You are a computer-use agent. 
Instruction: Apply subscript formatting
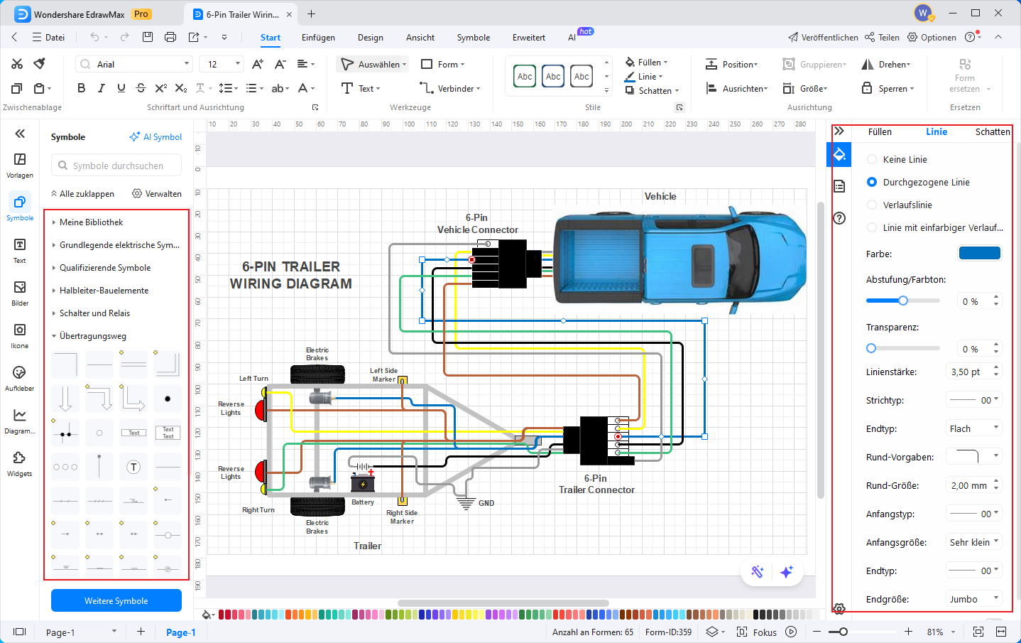point(181,88)
